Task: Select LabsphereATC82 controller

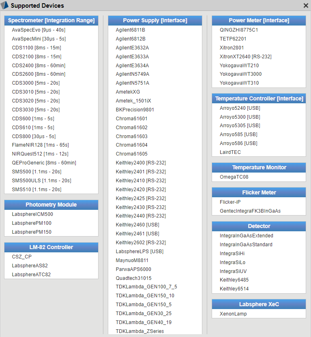Action: click(31, 275)
